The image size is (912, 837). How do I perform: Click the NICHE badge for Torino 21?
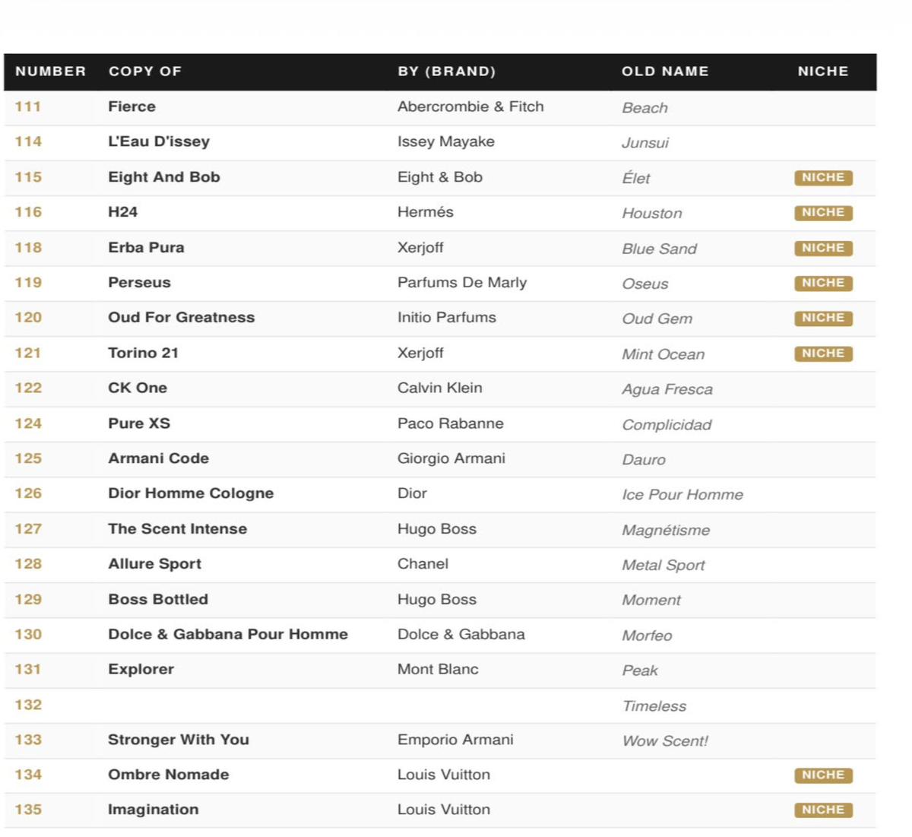pyautogui.click(x=823, y=354)
